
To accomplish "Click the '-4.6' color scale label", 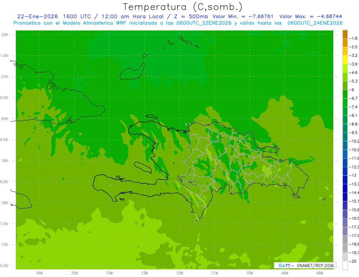I will [x=353, y=73].
